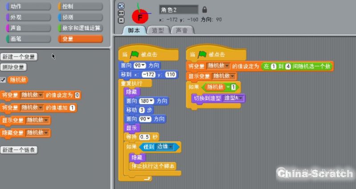Click the padlock icon beside sprite name
This screenshot has width=356, height=189.
coord(205,9)
